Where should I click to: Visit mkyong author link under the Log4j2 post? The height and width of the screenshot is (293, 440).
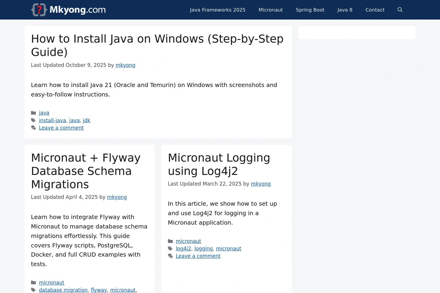261,184
